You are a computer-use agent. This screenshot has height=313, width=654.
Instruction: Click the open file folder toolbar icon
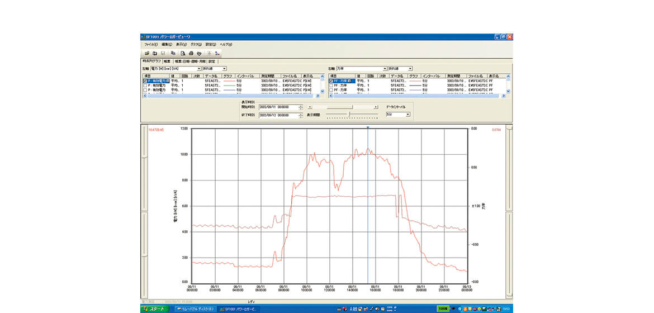[x=146, y=53]
